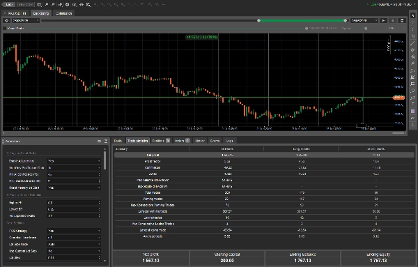
Task: Open the Enable AI Learning dropdown
Action: [x=74, y=161]
